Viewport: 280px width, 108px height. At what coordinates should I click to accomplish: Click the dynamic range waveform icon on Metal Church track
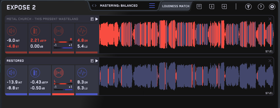tap(82, 31)
